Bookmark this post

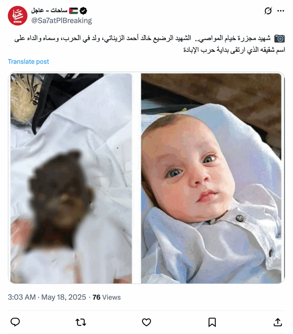tap(212, 322)
